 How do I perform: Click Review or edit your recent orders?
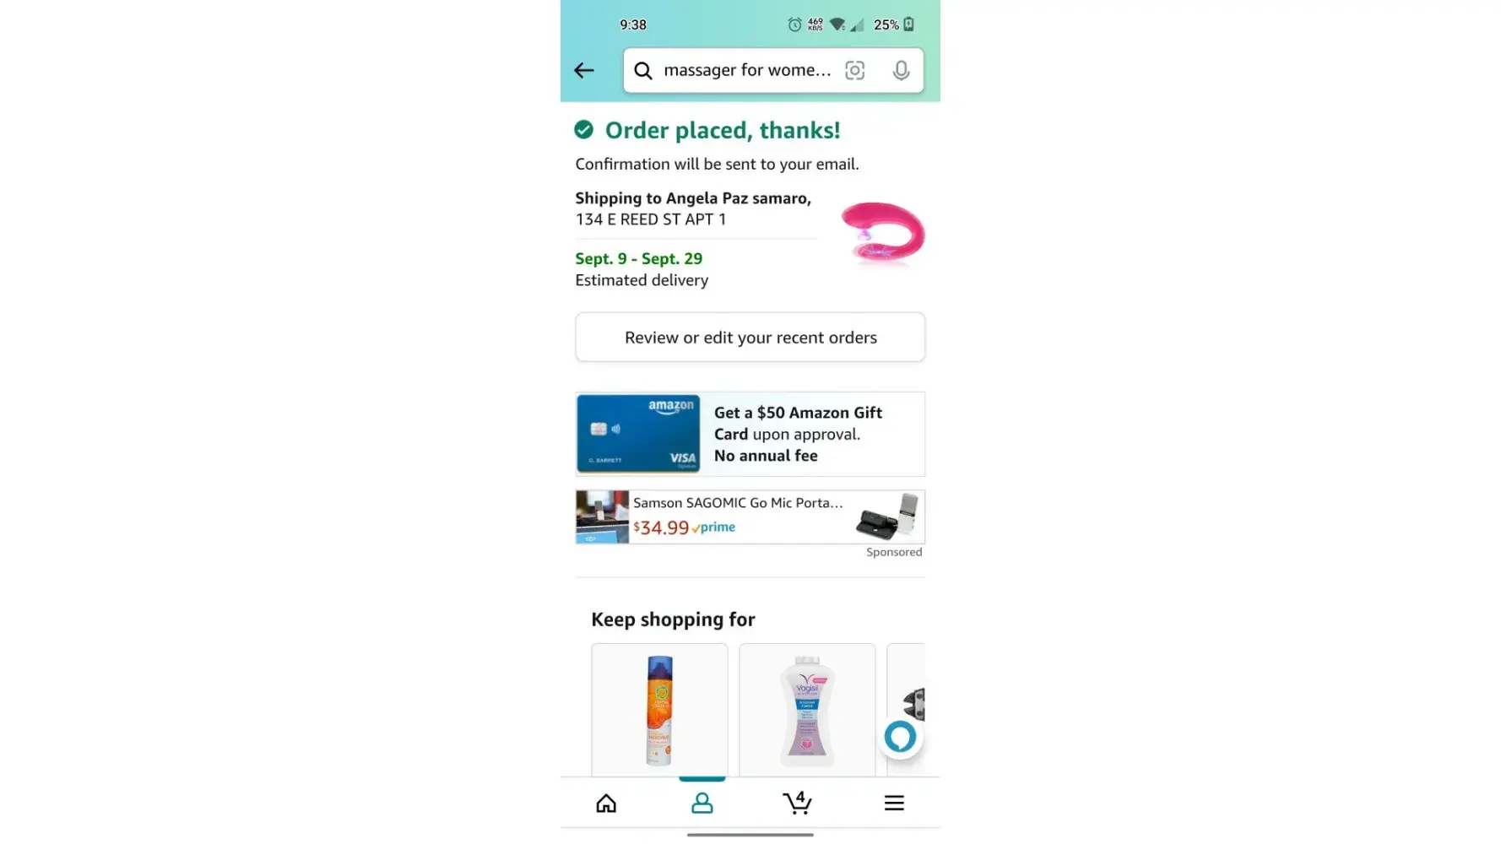click(750, 338)
